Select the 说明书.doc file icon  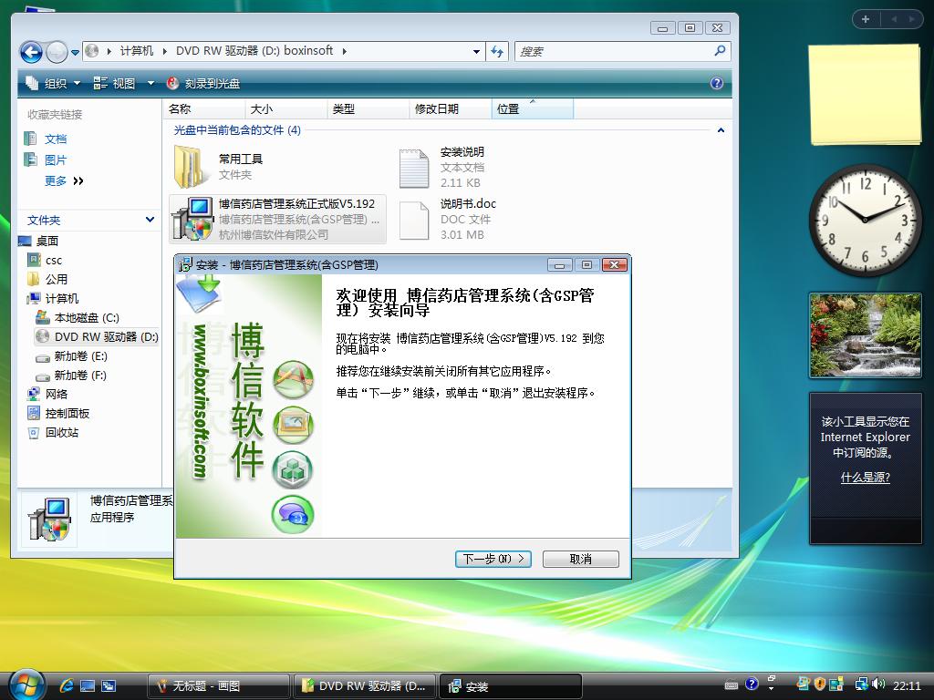[x=414, y=220]
